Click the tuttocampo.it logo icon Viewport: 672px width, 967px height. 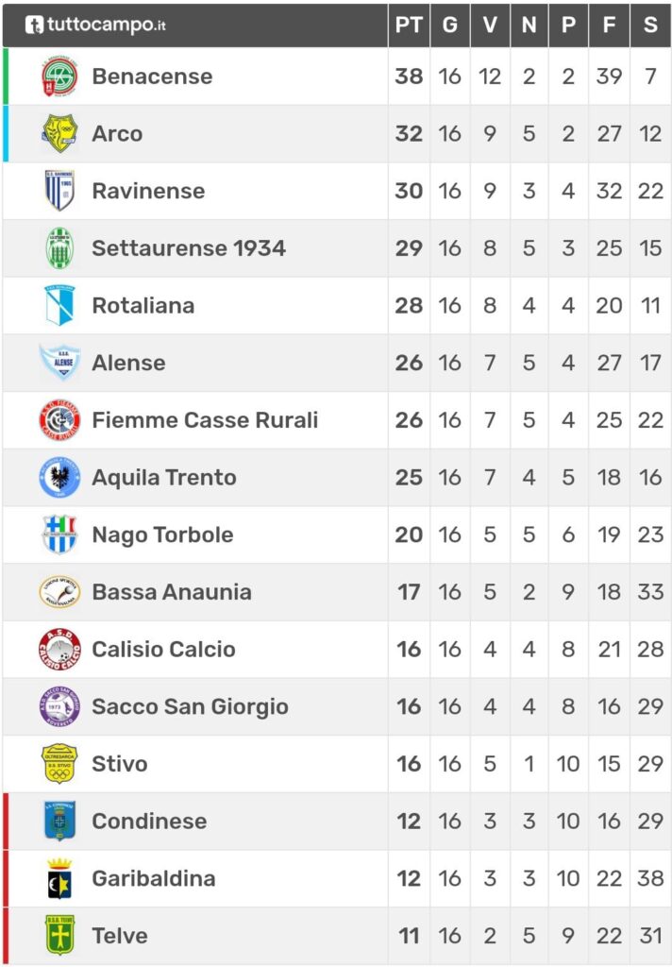point(34,25)
